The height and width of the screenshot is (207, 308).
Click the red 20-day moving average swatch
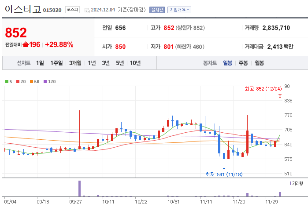click(18, 81)
